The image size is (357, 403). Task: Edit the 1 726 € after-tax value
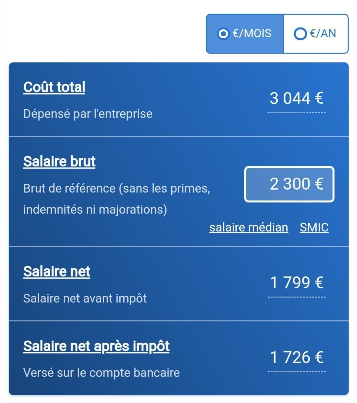[x=297, y=357]
